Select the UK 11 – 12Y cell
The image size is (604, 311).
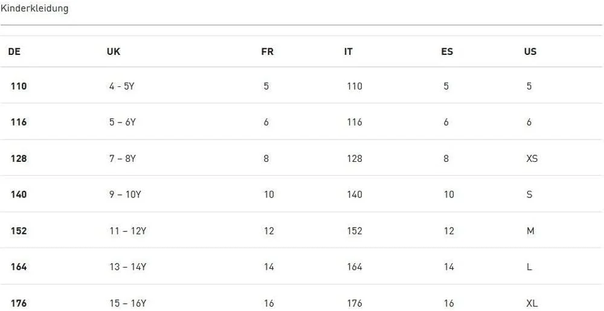click(x=127, y=231)
